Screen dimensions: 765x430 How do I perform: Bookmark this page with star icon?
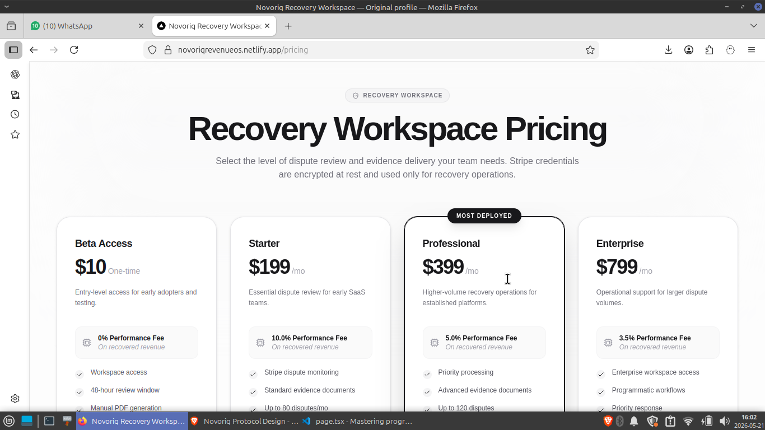pyautogui.click(x=590, y=50)
